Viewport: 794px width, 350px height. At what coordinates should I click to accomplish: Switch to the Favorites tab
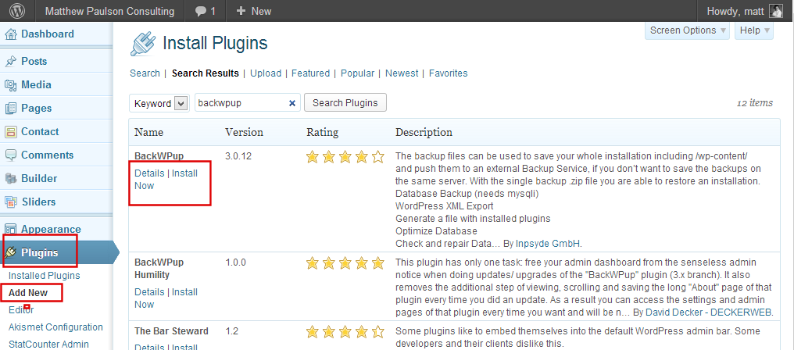pyautogui.click(x=448, y=73)
